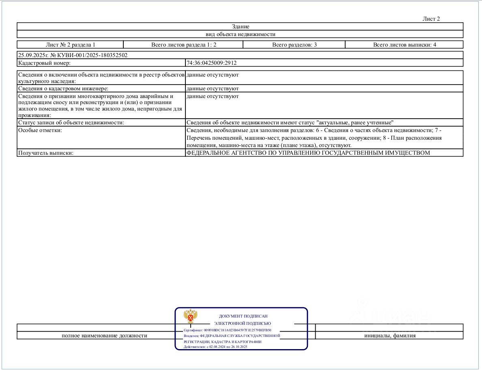Screen dimensions: 482x371
Task: Click 'вид объекта недвижимости' caption
Action: pos(240,34)
